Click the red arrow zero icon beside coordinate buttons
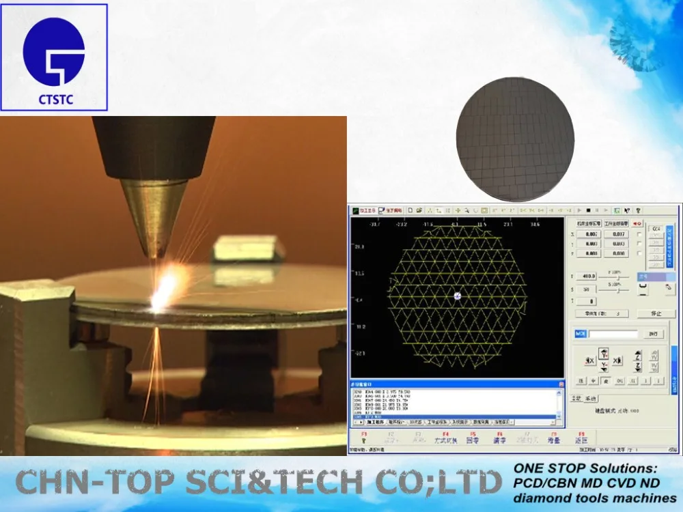Viewport: 683px width, 512px height. [637, 223]
